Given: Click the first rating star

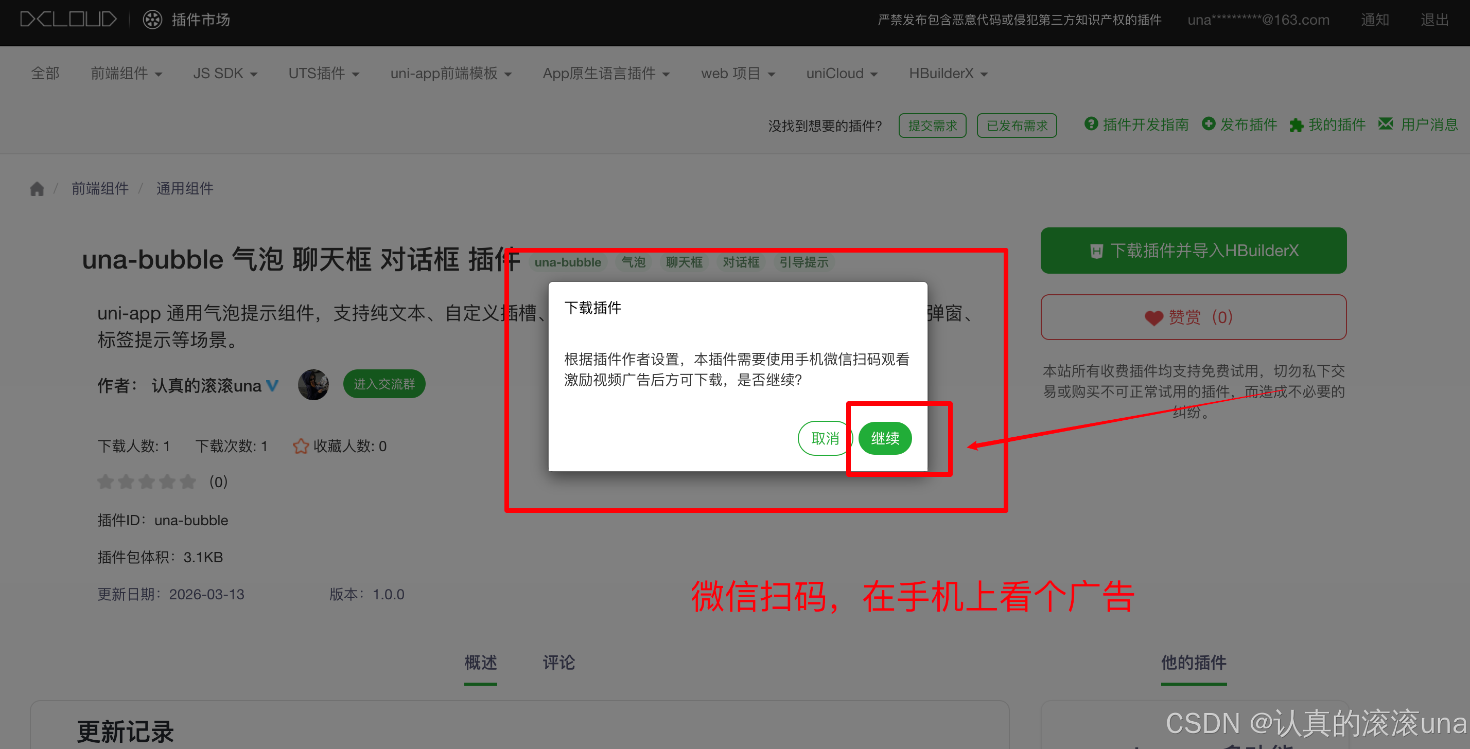Looking at the screenshot, I should [105, 482].
